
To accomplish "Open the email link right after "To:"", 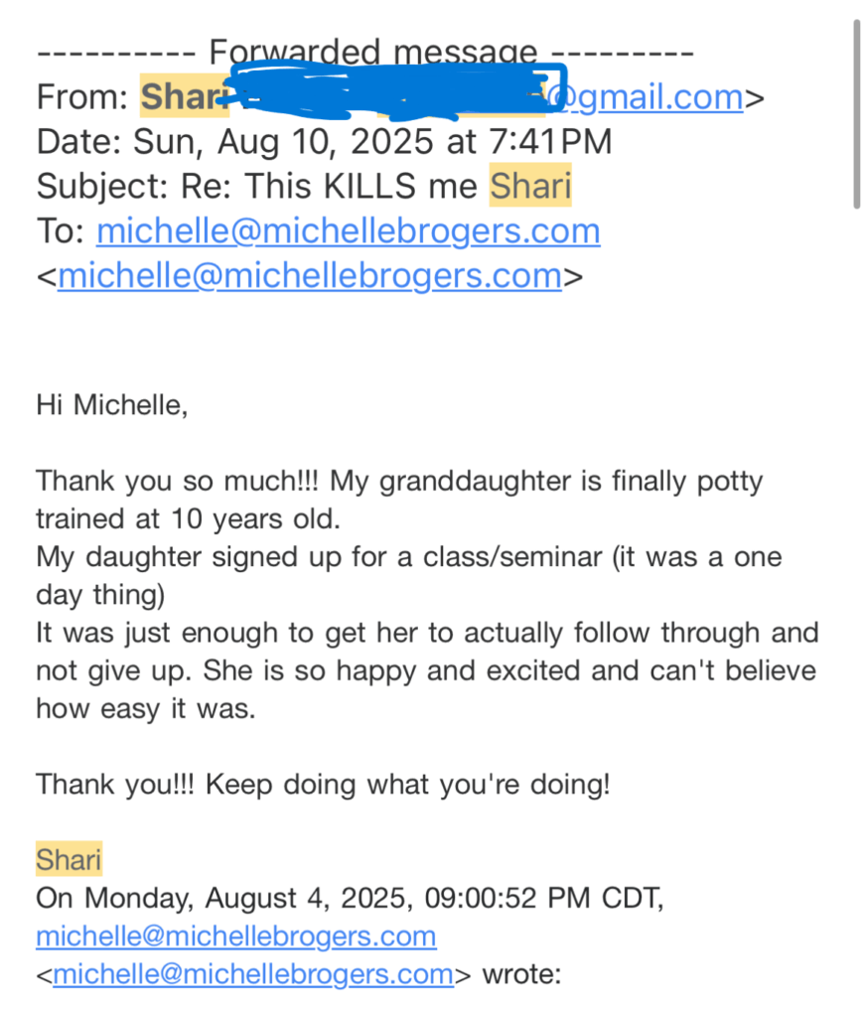I will 348,231.
